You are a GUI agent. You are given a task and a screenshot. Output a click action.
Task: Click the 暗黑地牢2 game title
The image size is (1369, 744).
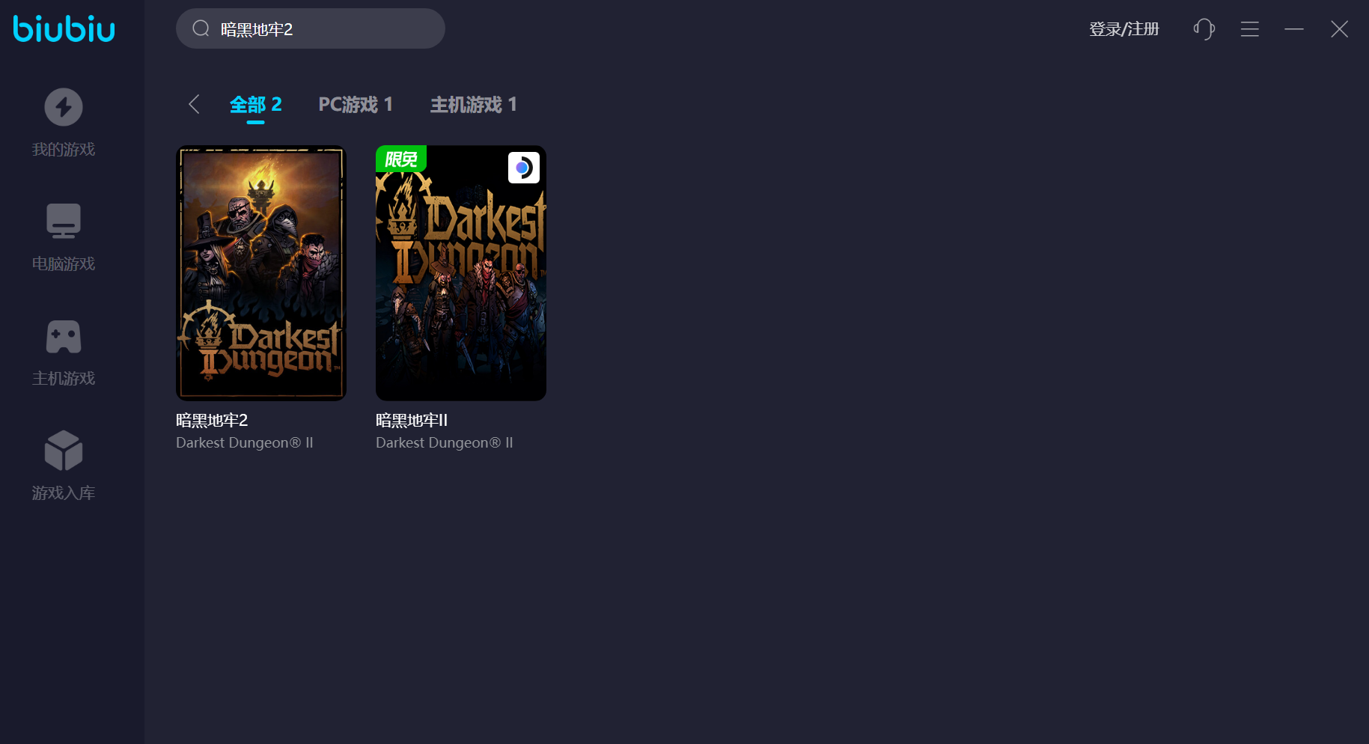coord(212,421)
